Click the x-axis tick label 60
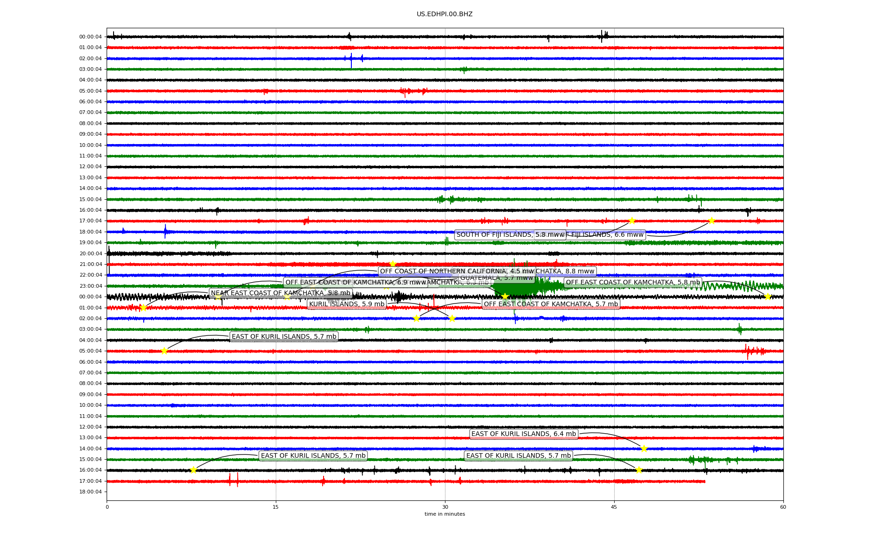 [783, 507]
